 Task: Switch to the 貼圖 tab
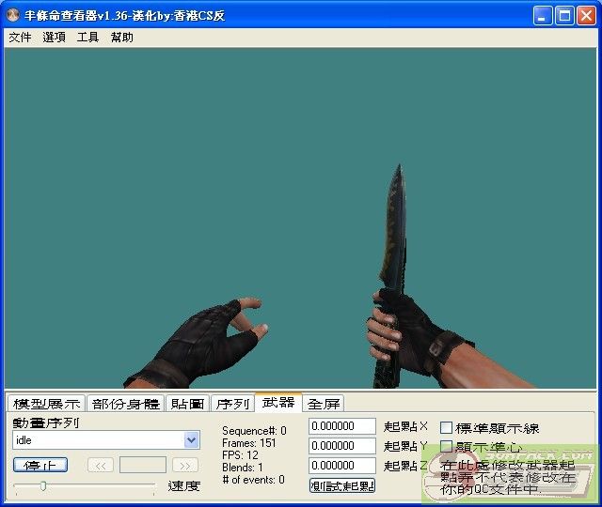187,404
